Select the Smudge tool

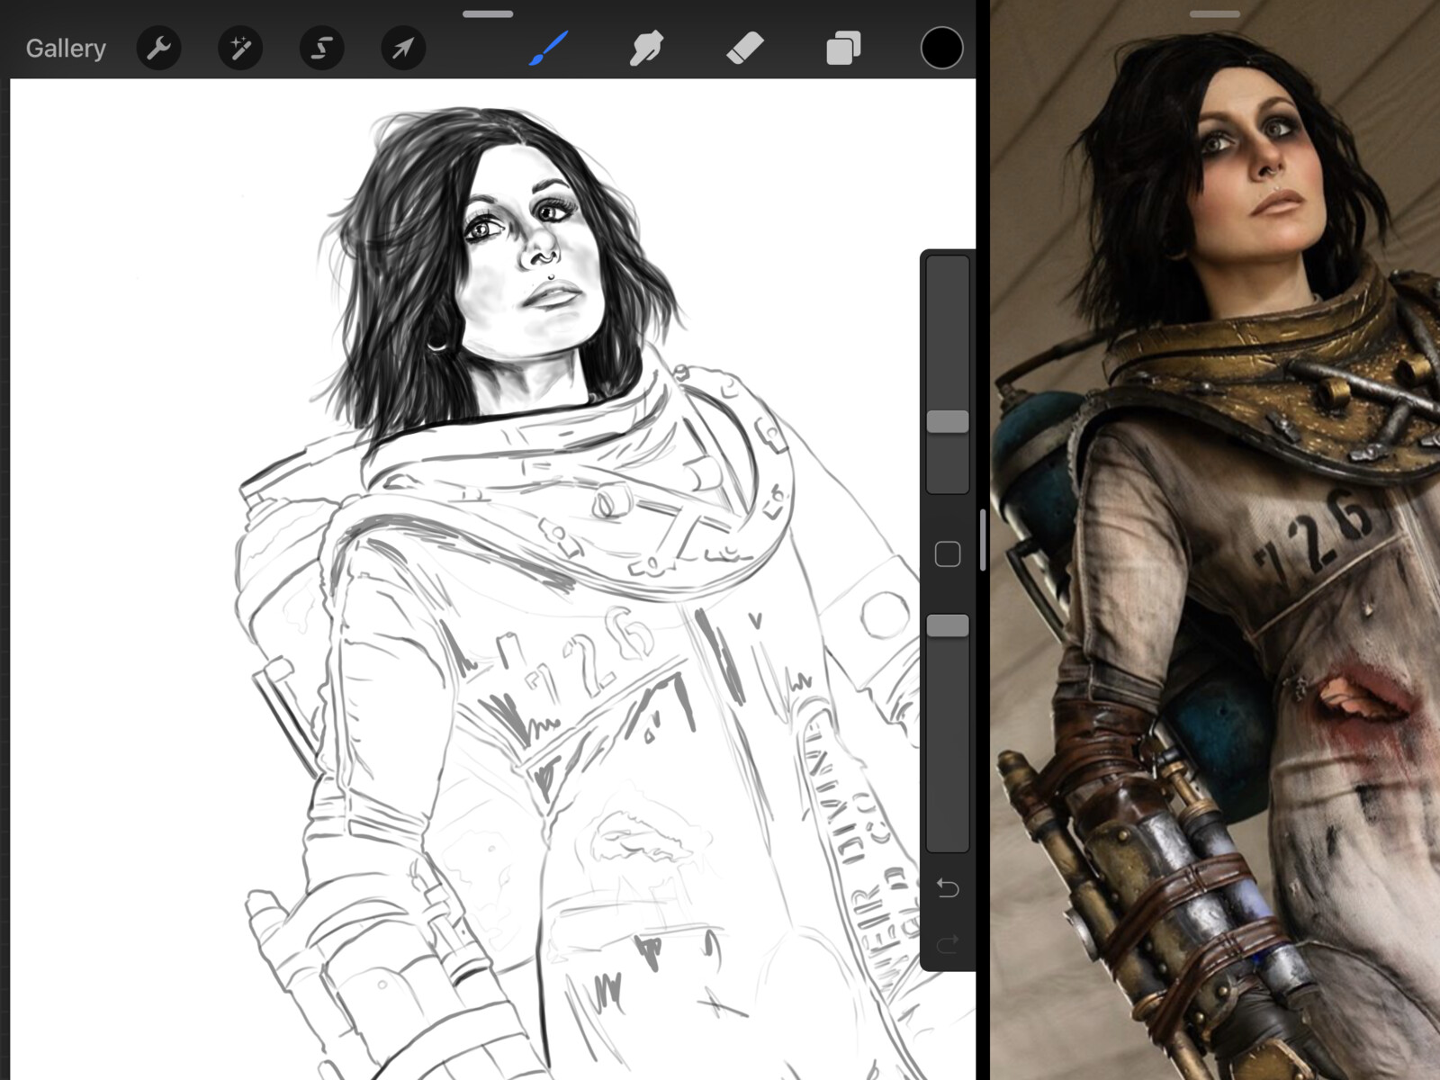pyautogui.click(x=646, y=48)
